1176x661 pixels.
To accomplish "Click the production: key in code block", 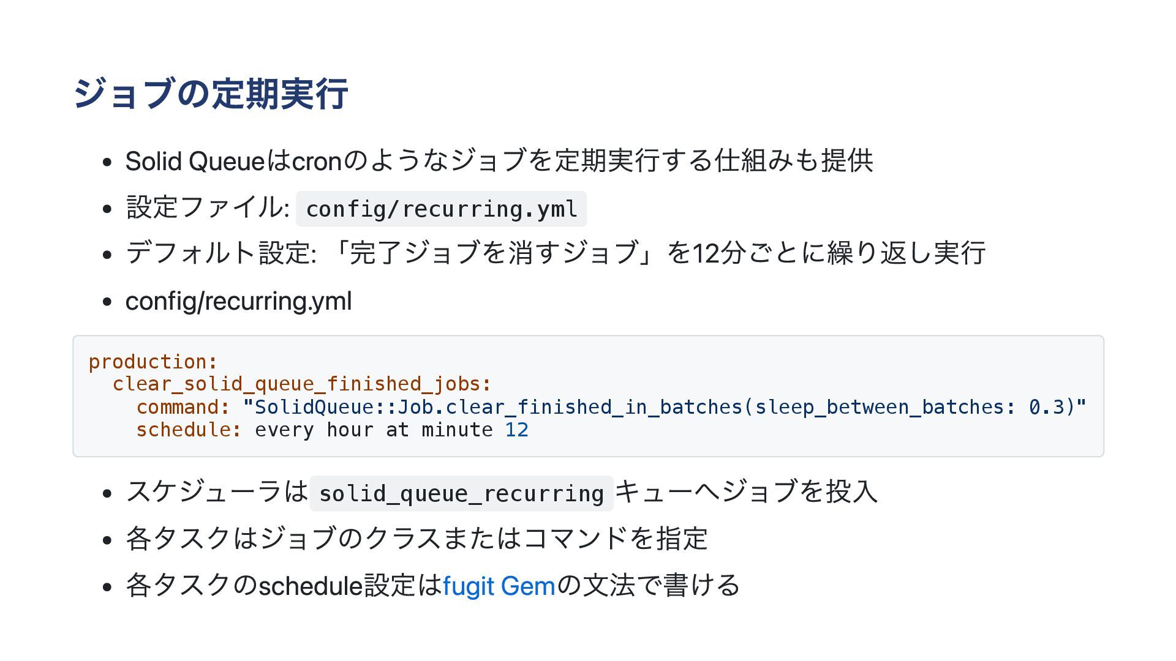I will coord(153,361).
